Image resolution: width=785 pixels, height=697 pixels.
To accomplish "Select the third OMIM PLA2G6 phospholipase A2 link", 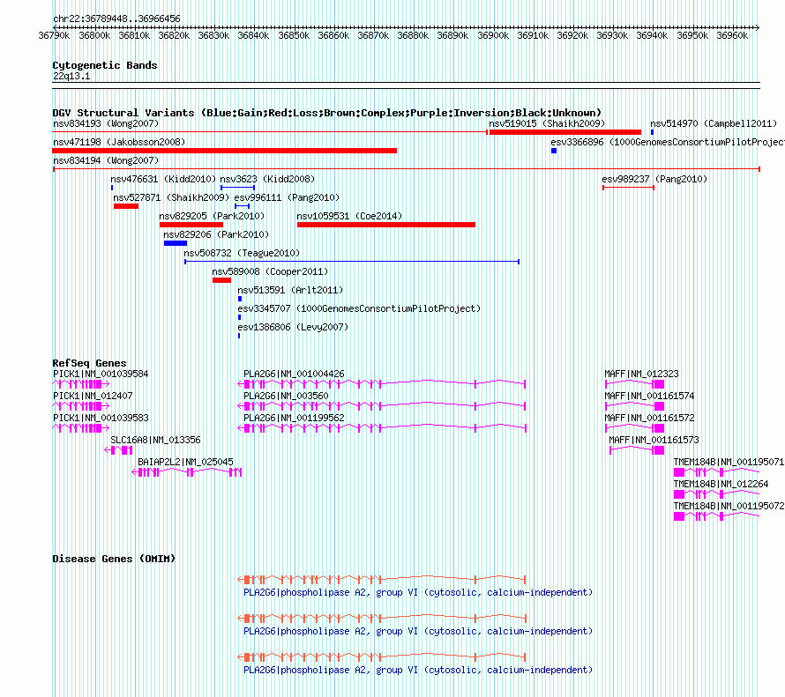I will [x=418, y=670].
